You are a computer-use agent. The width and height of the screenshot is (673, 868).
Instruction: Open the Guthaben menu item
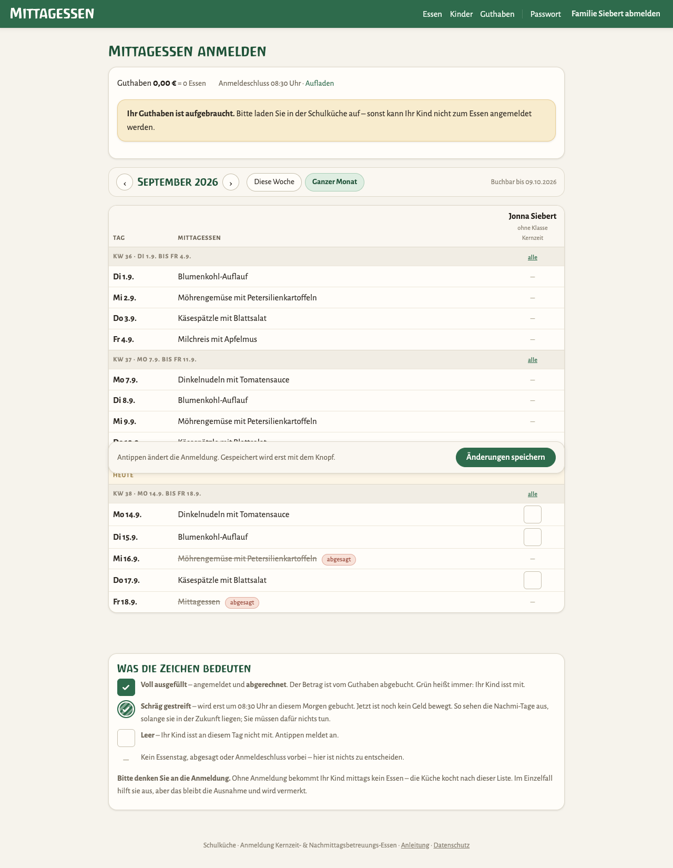pos(497,14)
